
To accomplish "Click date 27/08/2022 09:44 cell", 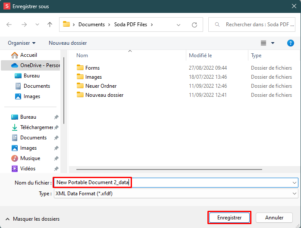I will point(208,68).
